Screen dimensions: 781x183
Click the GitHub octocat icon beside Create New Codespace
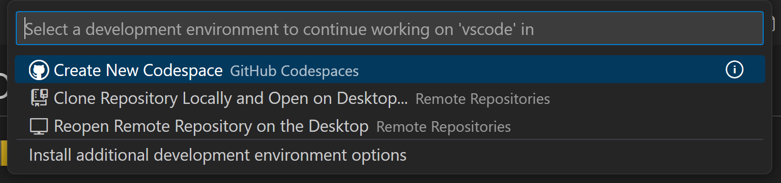[39, 70]
